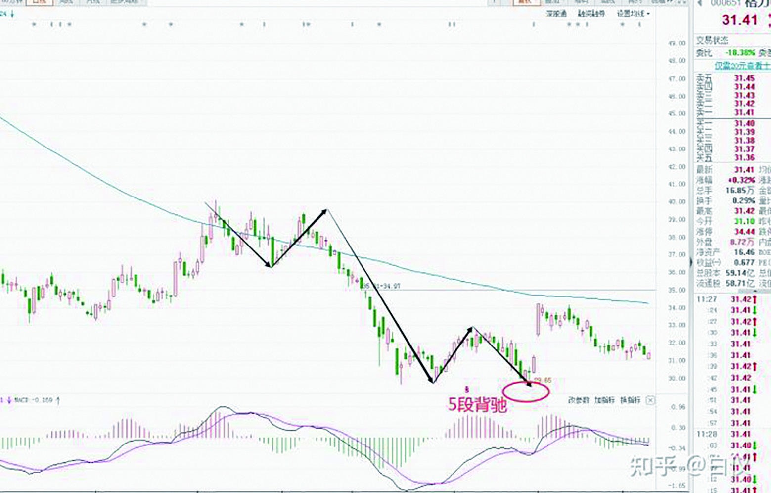Click 加指标 to add an indicator
Image resolution: width=771 pixels, height=493 pixels.
[x=604, y=400]
